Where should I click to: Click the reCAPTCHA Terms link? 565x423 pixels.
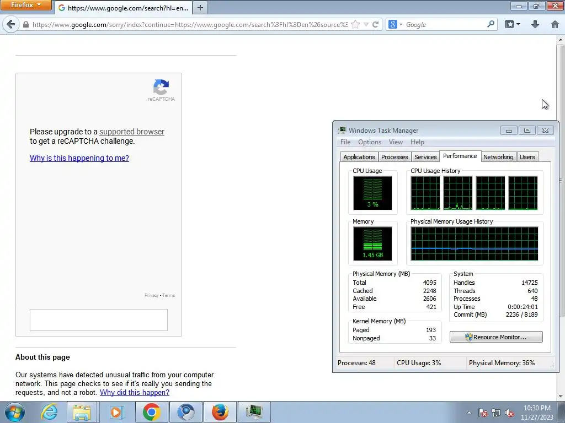click(x=169, y=295)
